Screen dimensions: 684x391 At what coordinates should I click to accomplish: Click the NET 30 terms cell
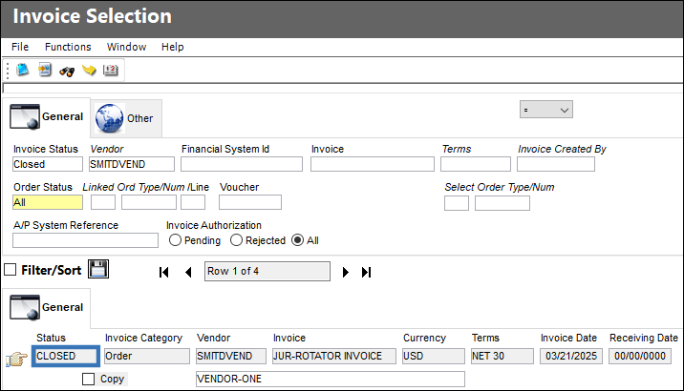(502, 356)
